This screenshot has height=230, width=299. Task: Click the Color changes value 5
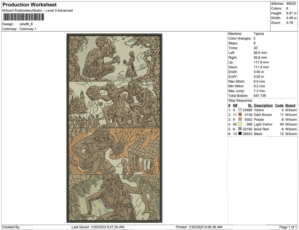pyautogui.click(x=254, y=39)
